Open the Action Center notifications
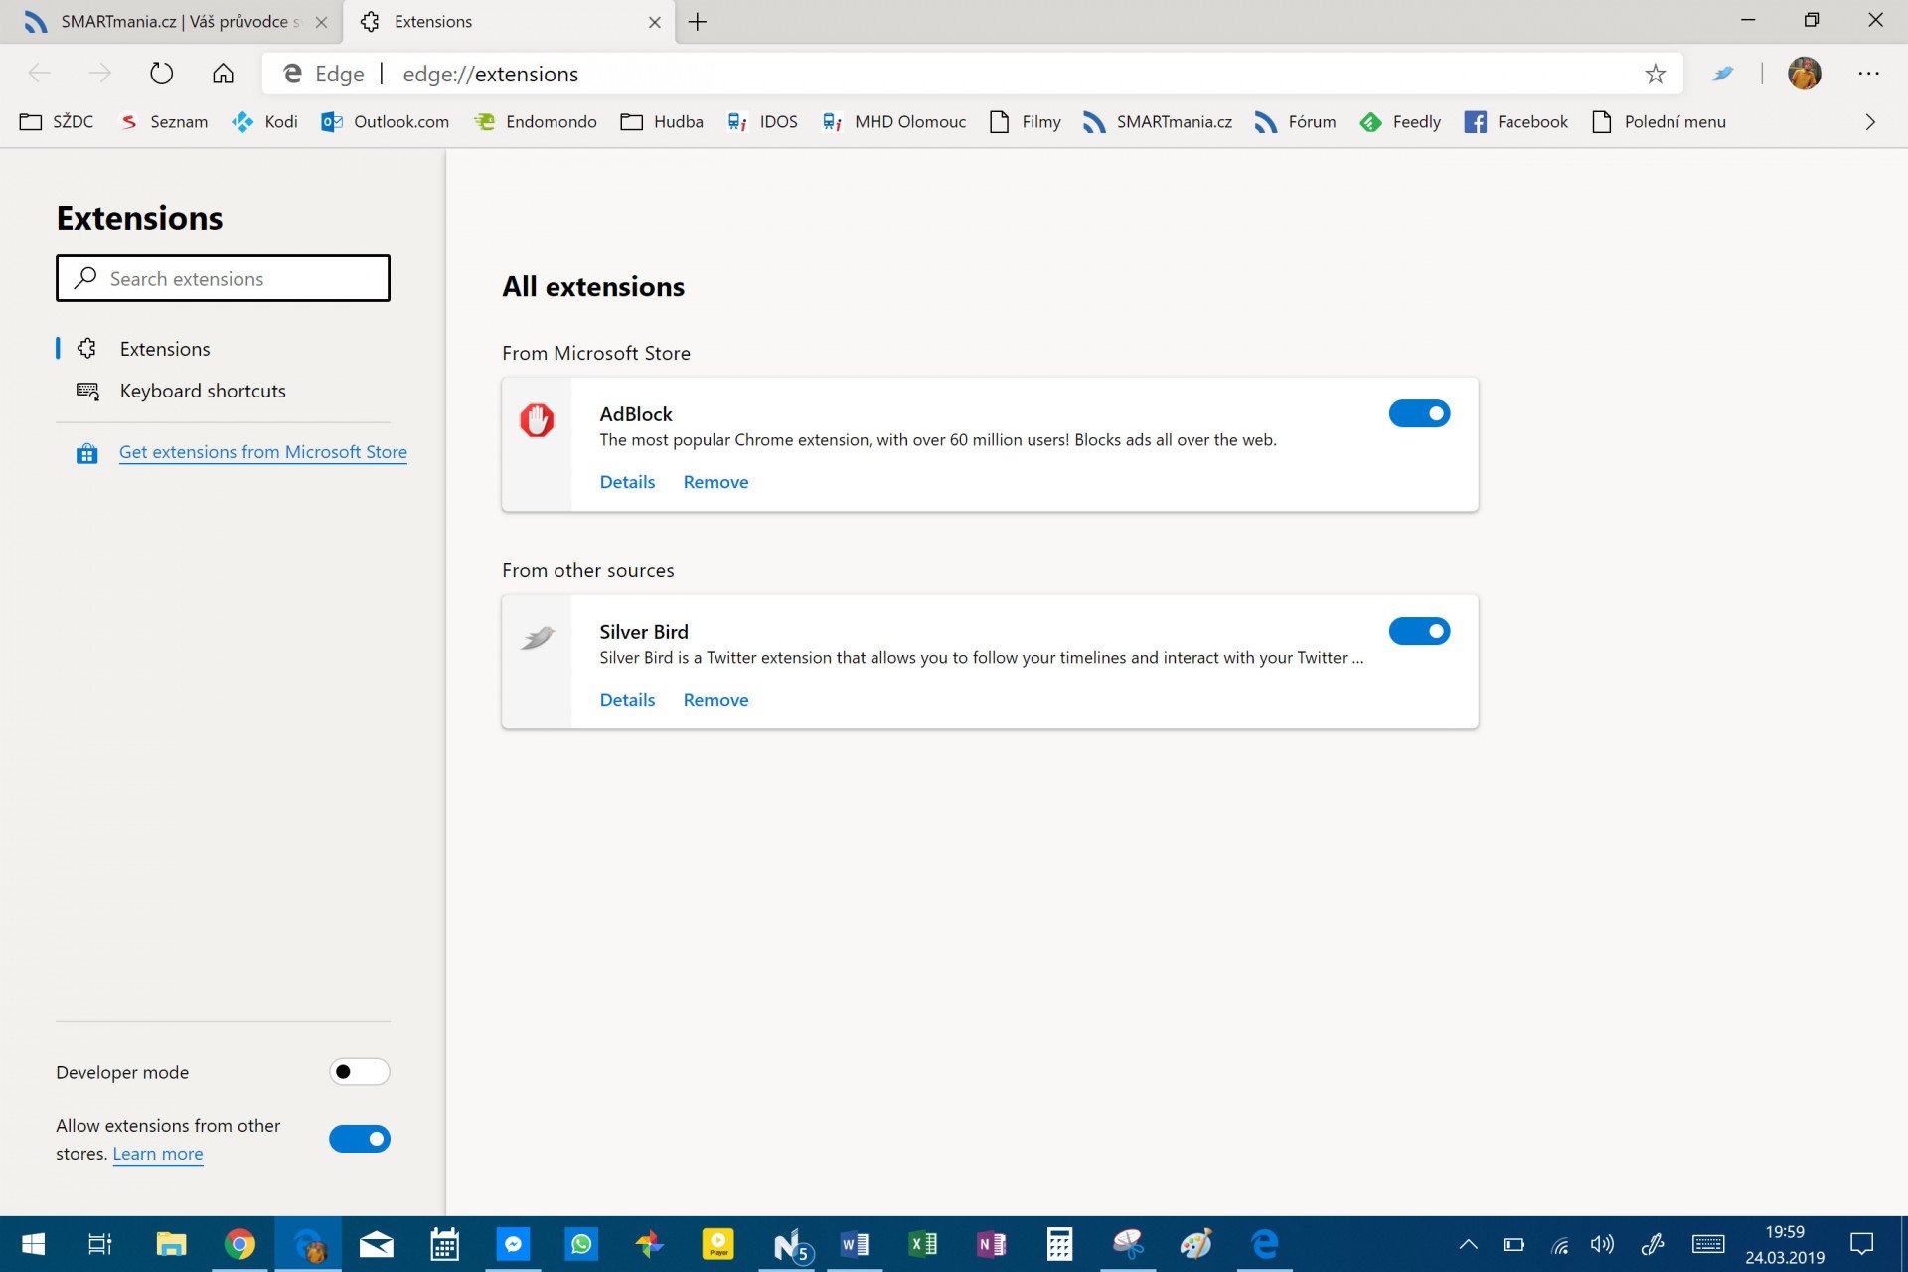The width and height of the screenshot is (1908, 1272). [1861, 1244]
